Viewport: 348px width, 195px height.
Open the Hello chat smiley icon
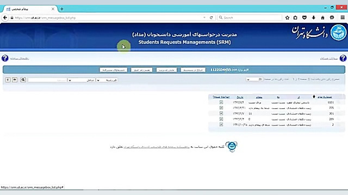(x=332, y=17)
